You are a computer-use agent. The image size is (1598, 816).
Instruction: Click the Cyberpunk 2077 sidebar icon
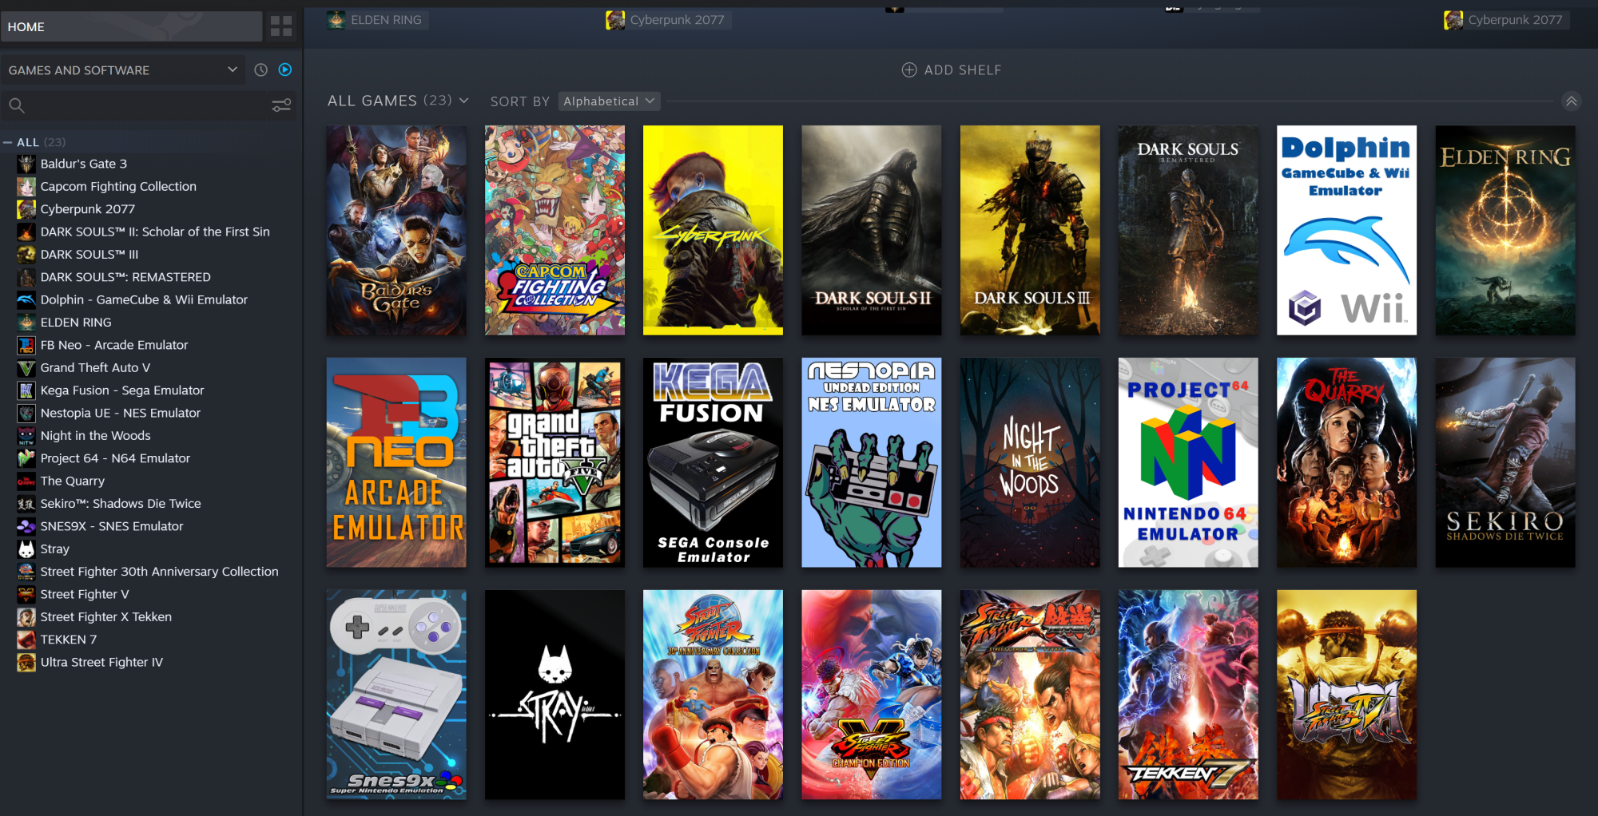click(26, 209)
